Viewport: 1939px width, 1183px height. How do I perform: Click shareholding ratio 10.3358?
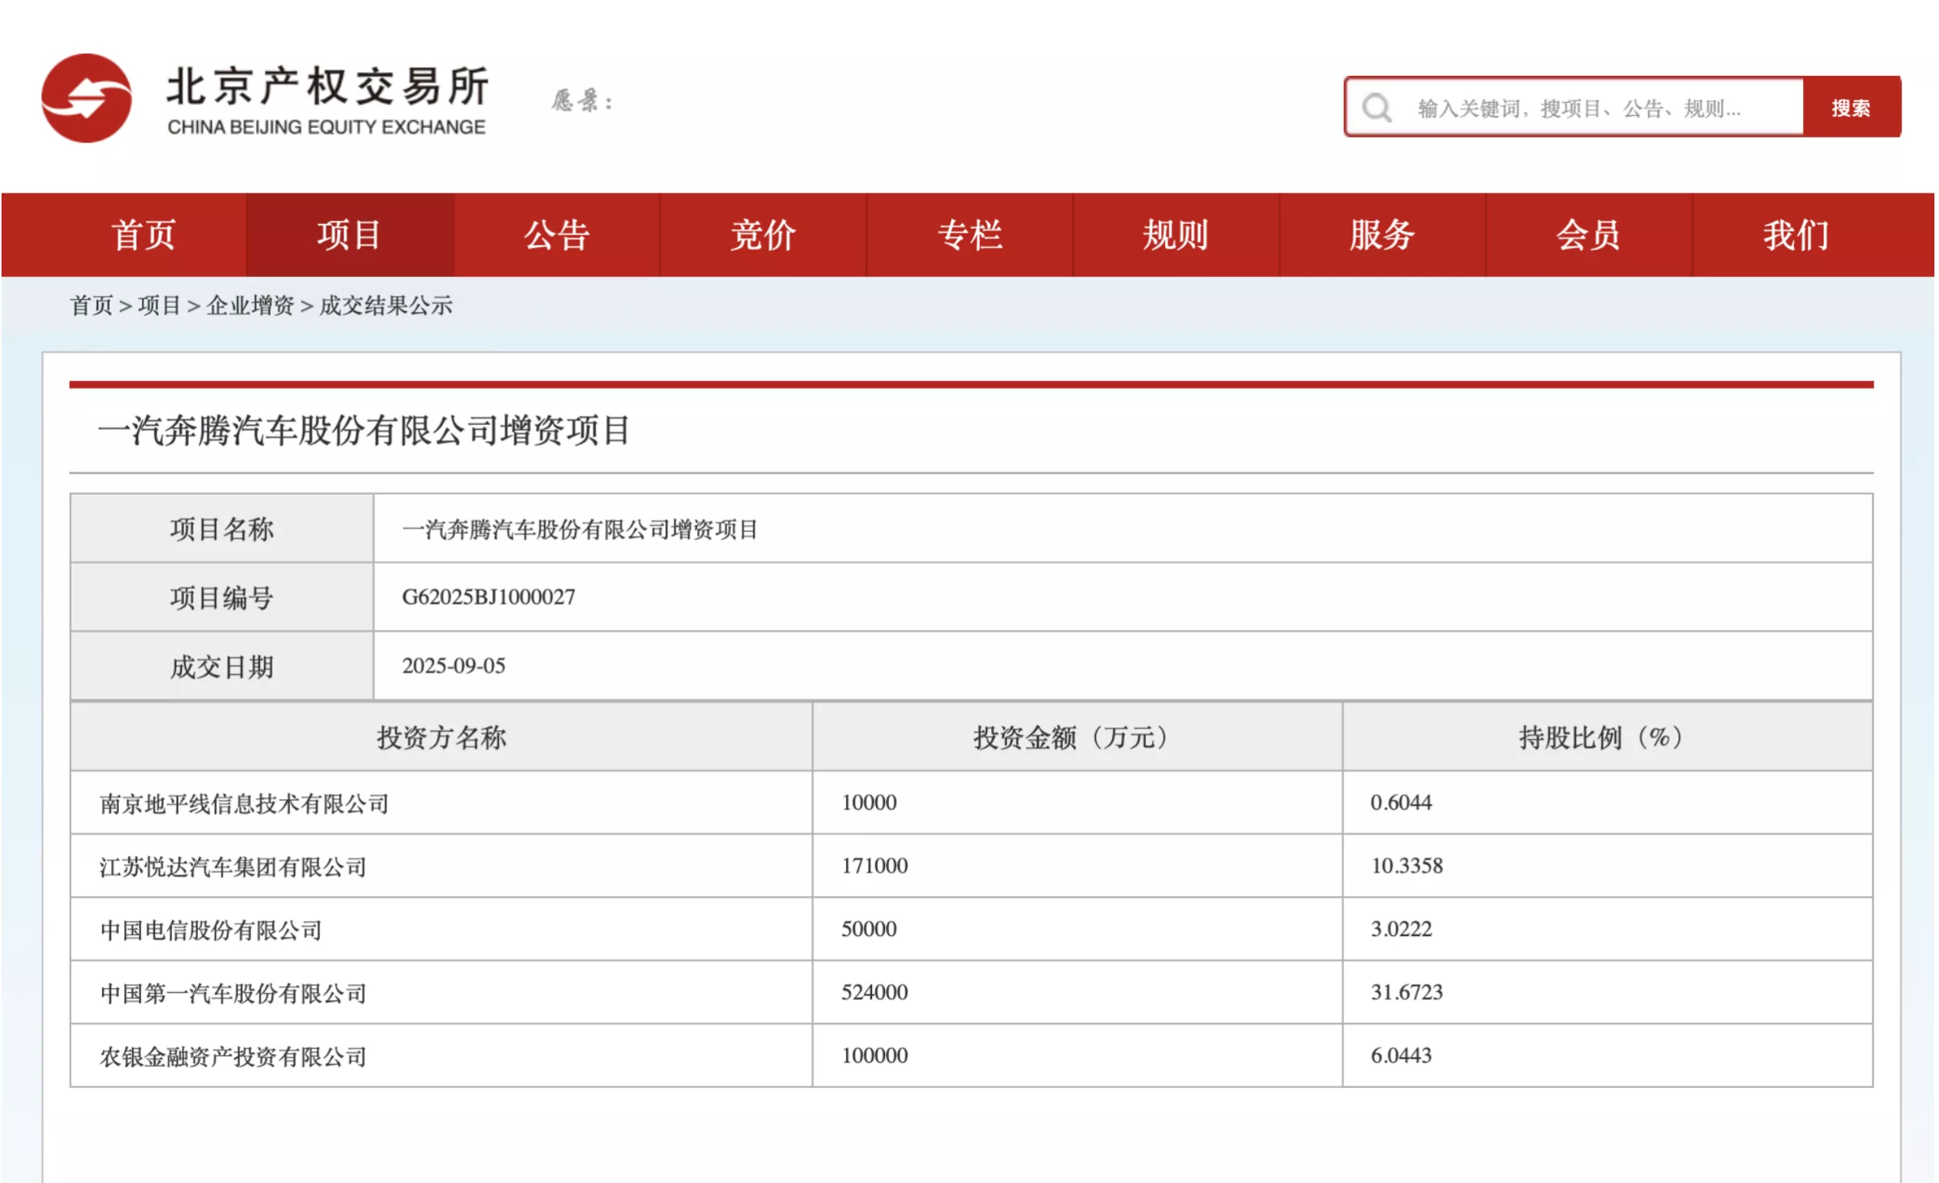pos(1407,866)
